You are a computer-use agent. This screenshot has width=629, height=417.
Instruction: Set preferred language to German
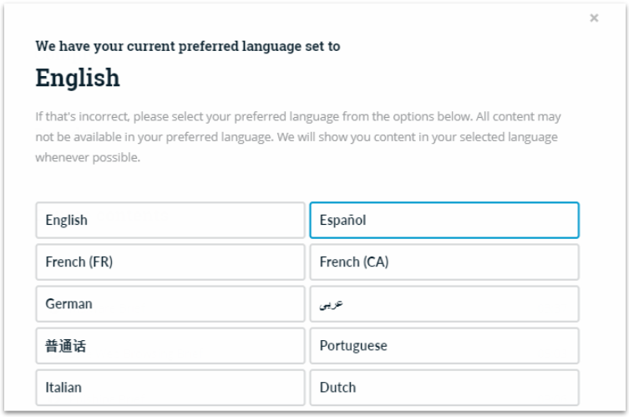click(x=170, y=304)
